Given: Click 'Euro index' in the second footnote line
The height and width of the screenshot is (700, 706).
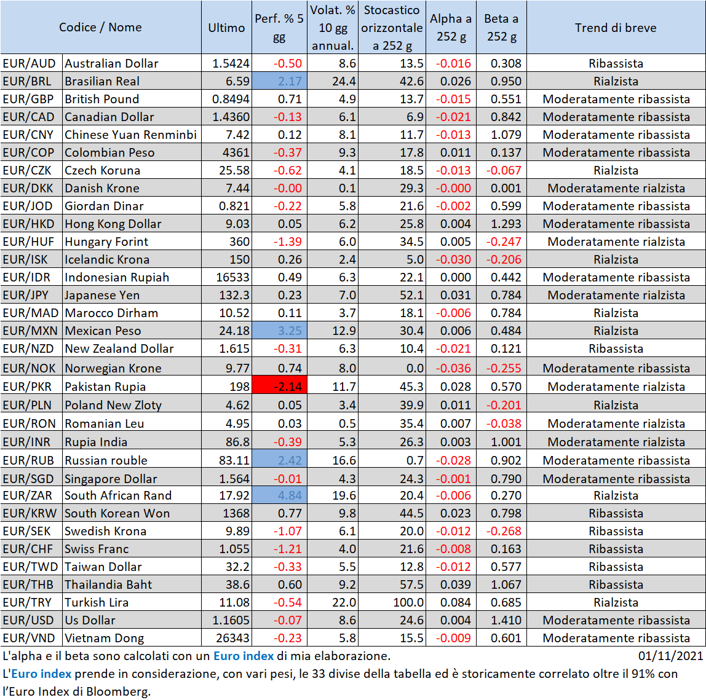Looking at the screenshot, I should 41,674.
